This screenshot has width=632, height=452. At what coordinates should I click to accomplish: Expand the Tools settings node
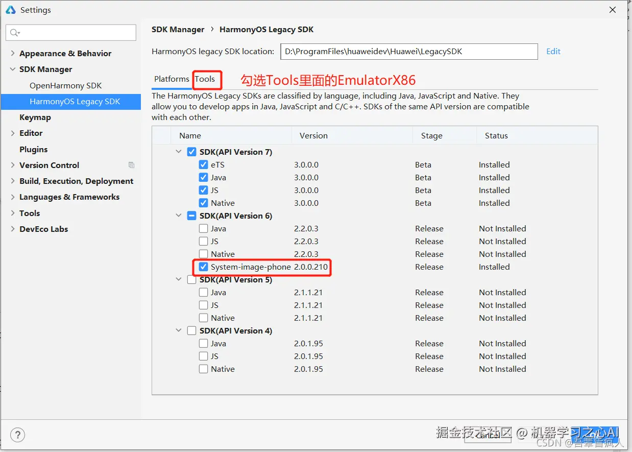point(13,213)
